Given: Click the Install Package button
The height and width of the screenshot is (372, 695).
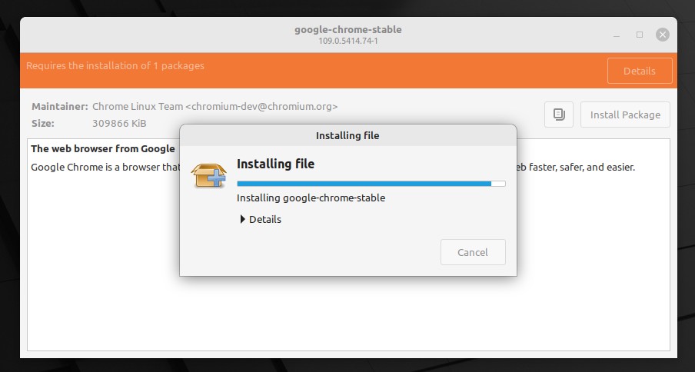Looking at the screenshot, I should coord(625,115).
